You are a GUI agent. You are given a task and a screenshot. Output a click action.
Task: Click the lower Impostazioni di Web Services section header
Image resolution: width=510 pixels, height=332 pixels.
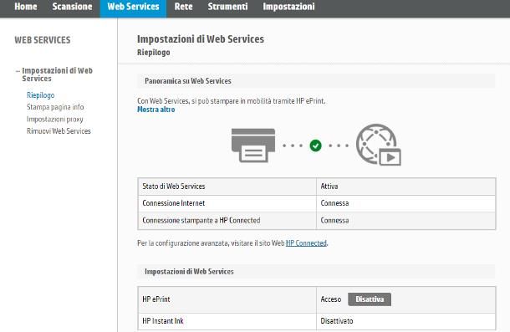(x=316, y=272)
